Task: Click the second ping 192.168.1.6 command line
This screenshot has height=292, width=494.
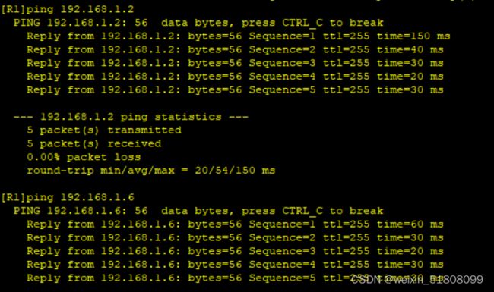Action: (68, 197)
